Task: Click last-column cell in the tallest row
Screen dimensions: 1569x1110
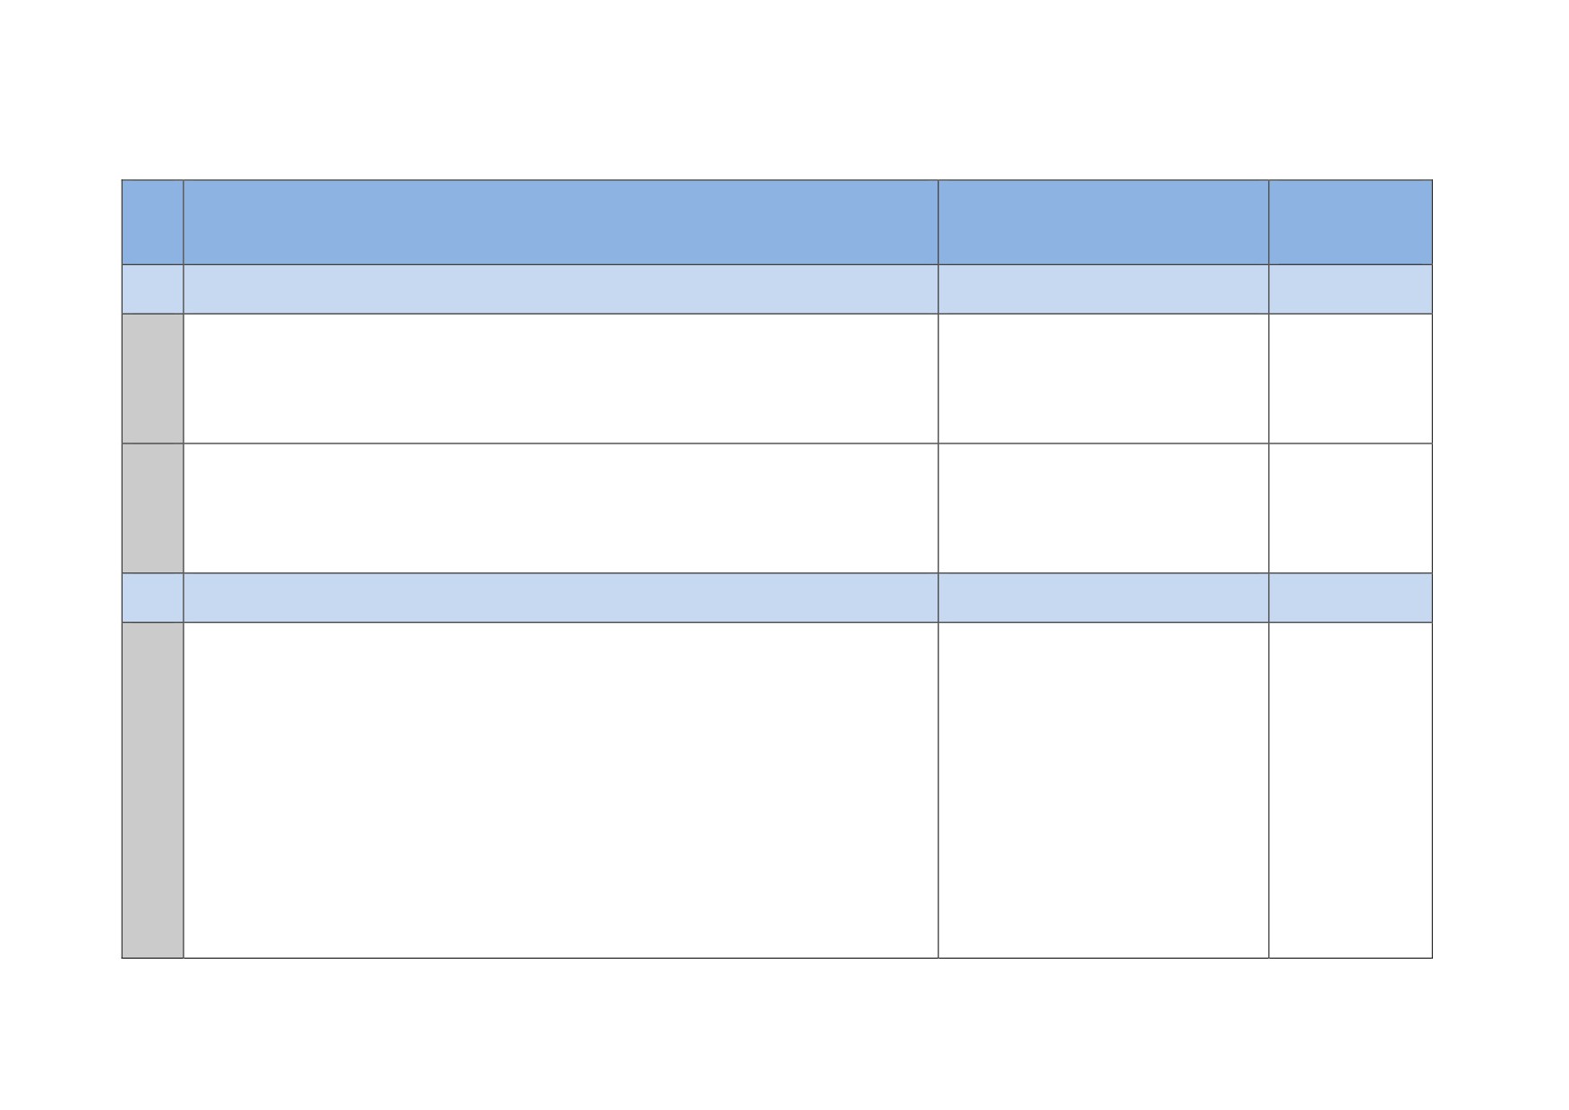Action: coord(1350,790)
